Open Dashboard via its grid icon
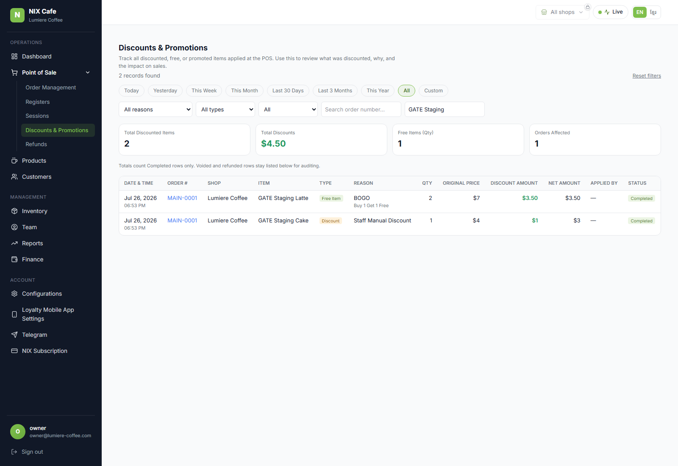 (x=14, y=56)
